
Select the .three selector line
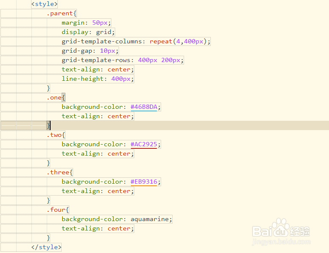coord(60,172)
